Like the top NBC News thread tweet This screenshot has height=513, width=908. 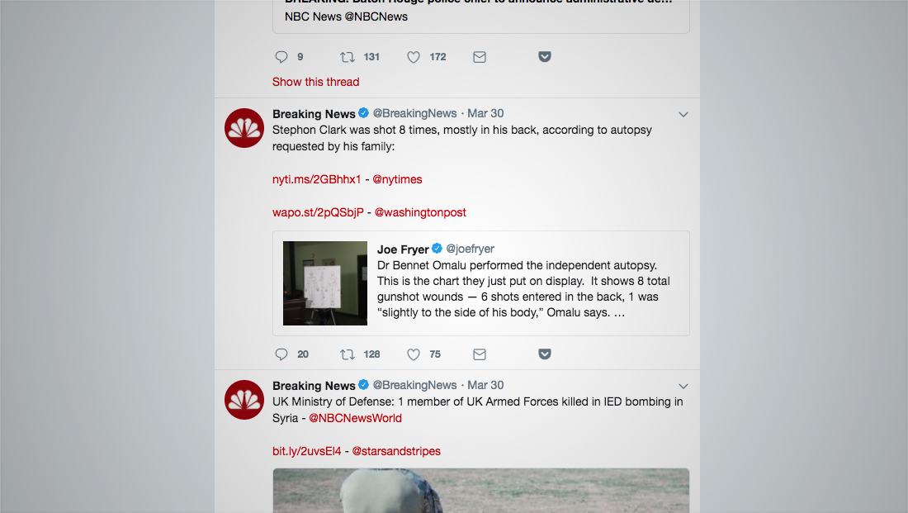click(413, 56)
